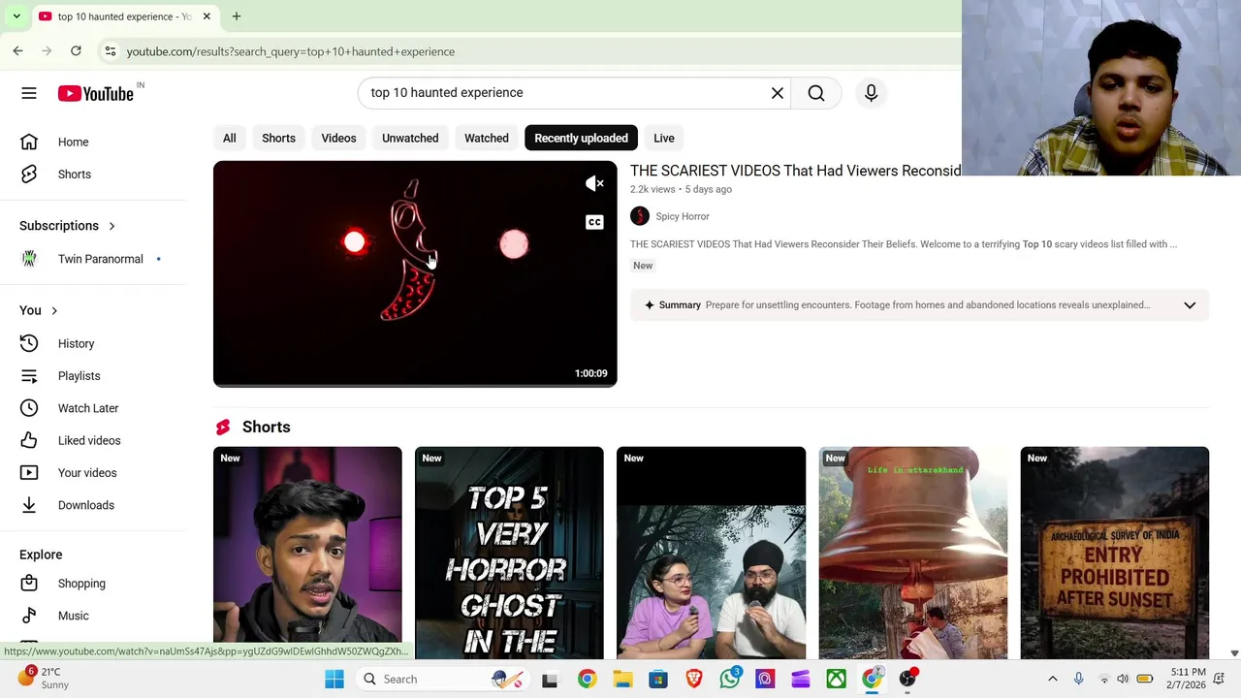This screenshot has height=698, width=1241.
Task: Click the video description snippet text
Action: coord(904,244)
